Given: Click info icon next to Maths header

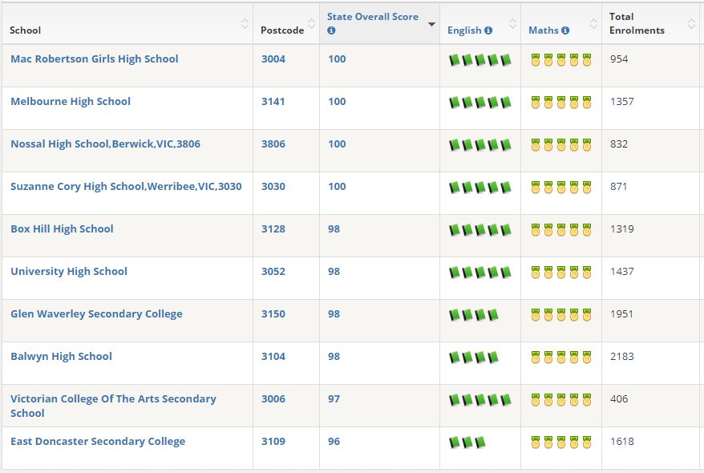Looking at the screenshot, I should pos(565,30).
